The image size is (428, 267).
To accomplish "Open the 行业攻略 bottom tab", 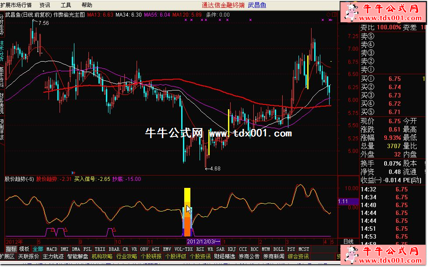I will tap(126, 257).
